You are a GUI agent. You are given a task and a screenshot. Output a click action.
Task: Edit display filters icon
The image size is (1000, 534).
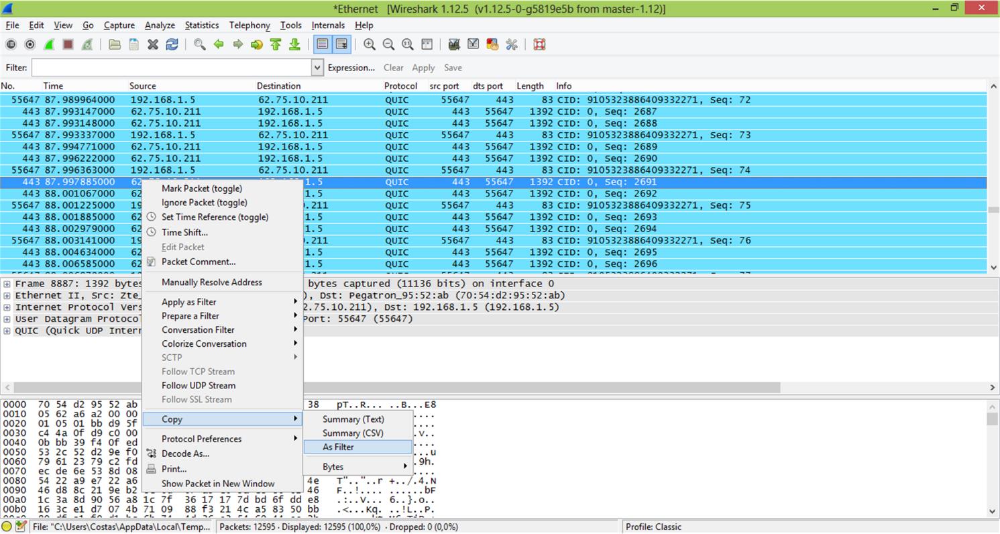pos(473,44)
